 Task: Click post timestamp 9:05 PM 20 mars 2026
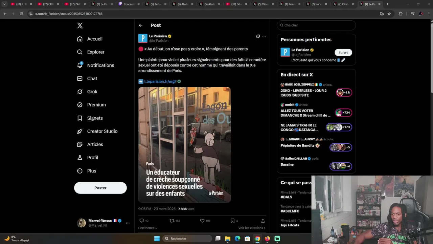click(x=157, y=209)
